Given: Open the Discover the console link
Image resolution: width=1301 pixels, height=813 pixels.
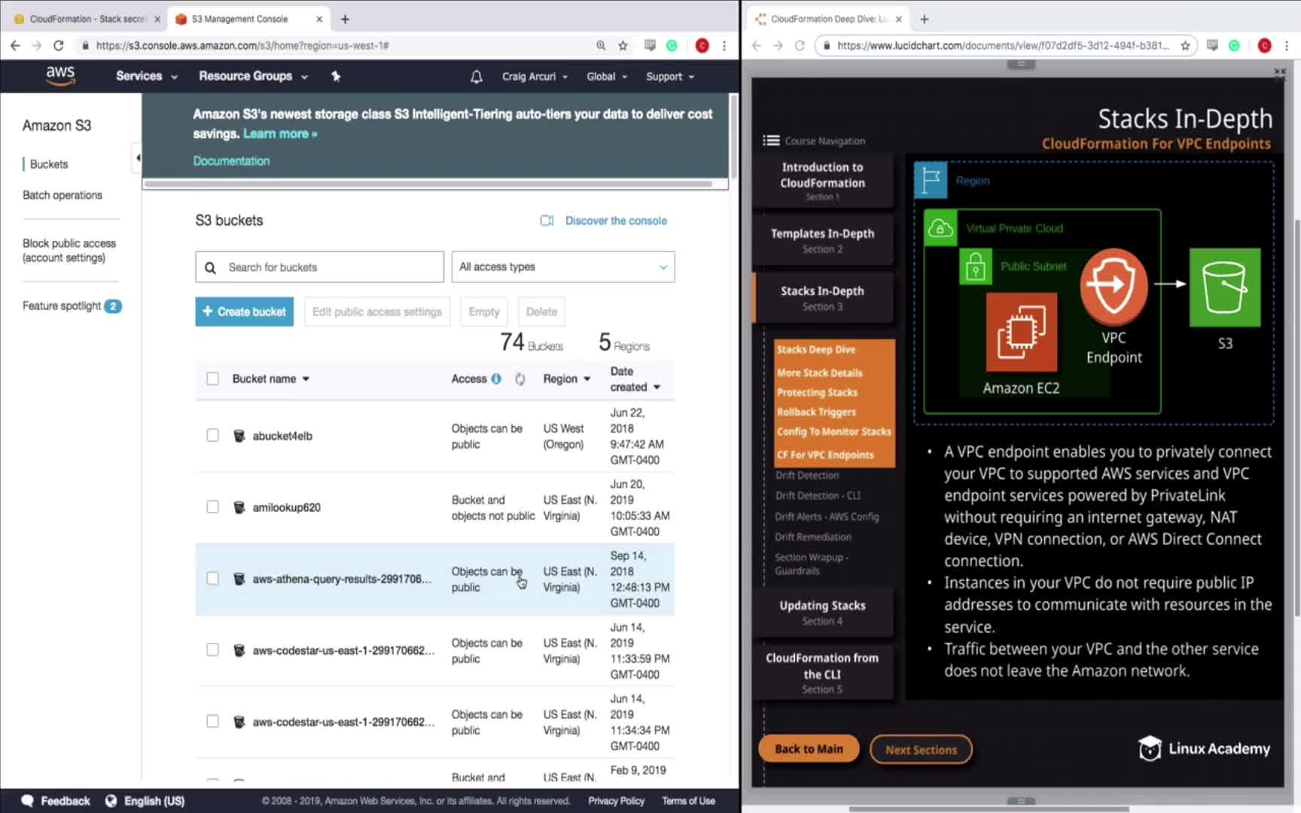Looking at the screenshot, I should 616,221.
